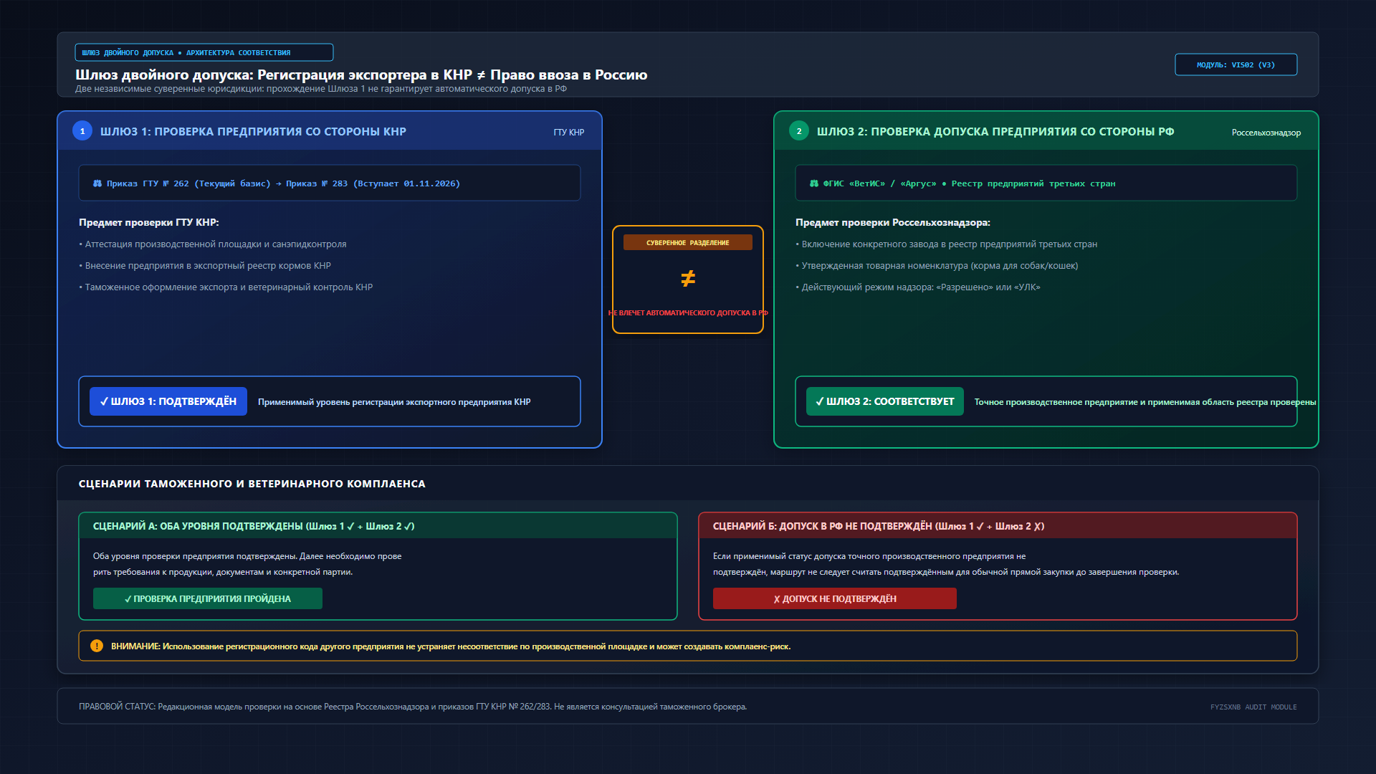The image size is (1376, 774).
Task: Click the ПРОВЕРКА ПРЕДПРИЯТИЯ ПРОЙДЕНА button
Action: click(208, 598)
